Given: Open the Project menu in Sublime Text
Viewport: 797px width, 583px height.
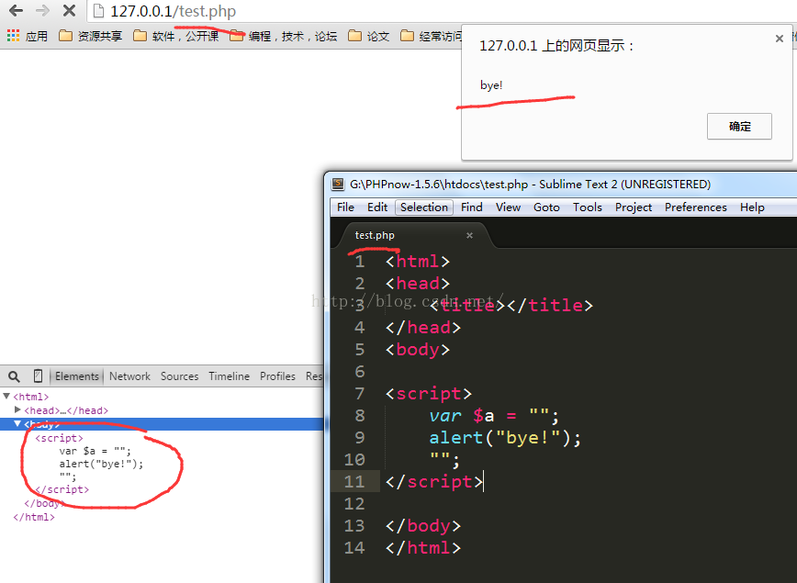Looking at the screenshot, I should tap(634, 207).
